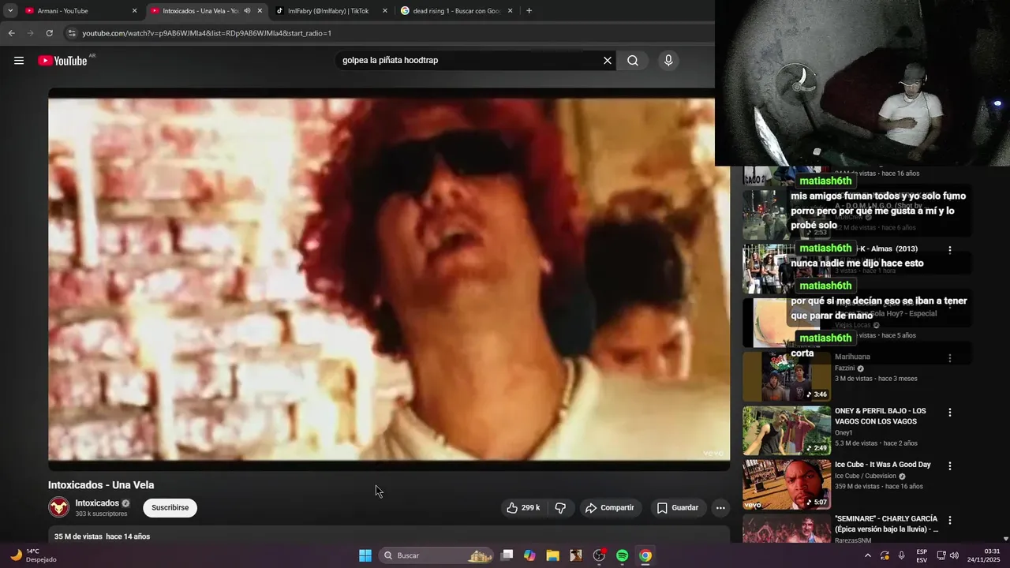Open Spotify from the taskbar

pos(622,555)
